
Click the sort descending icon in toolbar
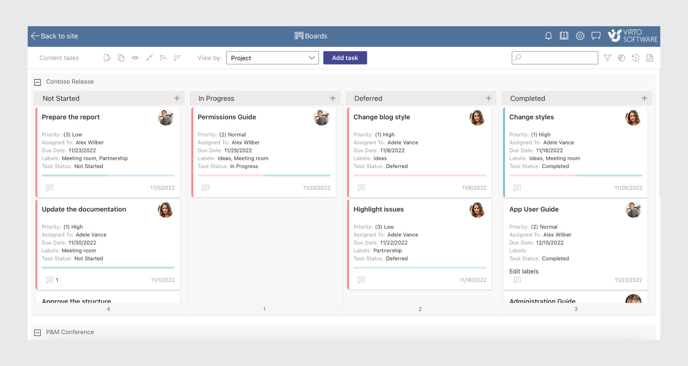point(179,58)
